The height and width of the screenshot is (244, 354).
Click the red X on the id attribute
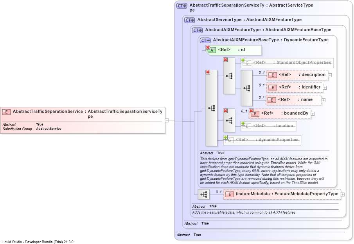tap(208, 47)
